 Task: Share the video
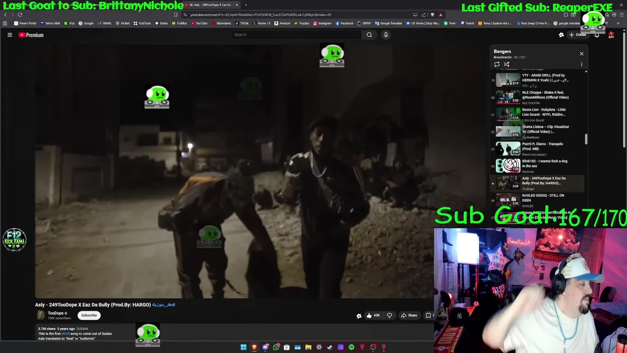(x=409, y=315)
